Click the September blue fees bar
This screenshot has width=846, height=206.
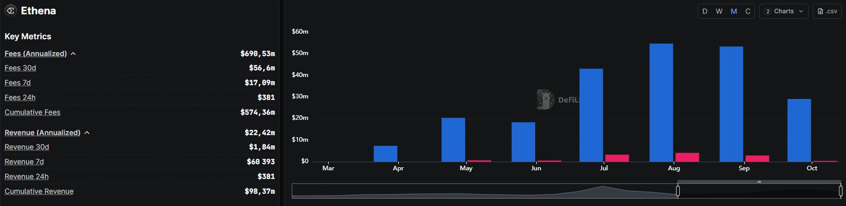point(731,104)
